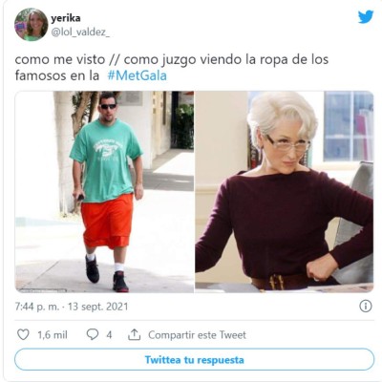The height and width of the screenshot is (382, 382).
Task: Open the 7:44 p. m. timestamp link
Action: pyautogui.click(x=37, y=307)
